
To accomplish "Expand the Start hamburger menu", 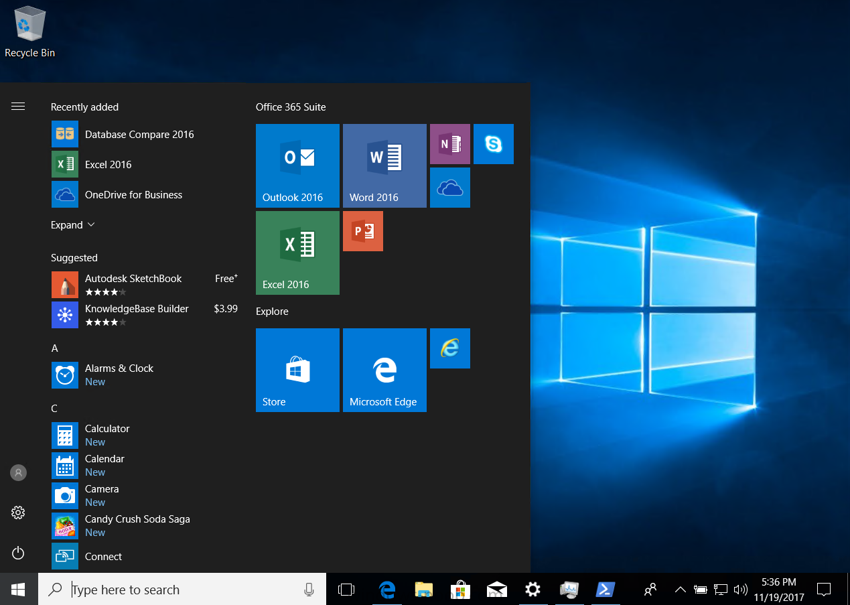I will 18,107.
